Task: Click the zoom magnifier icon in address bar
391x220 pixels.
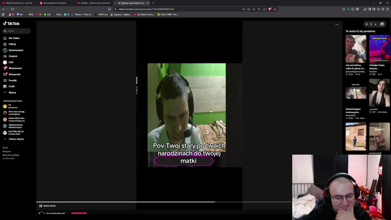Action: pyautogui.click(x=259, y=9)
